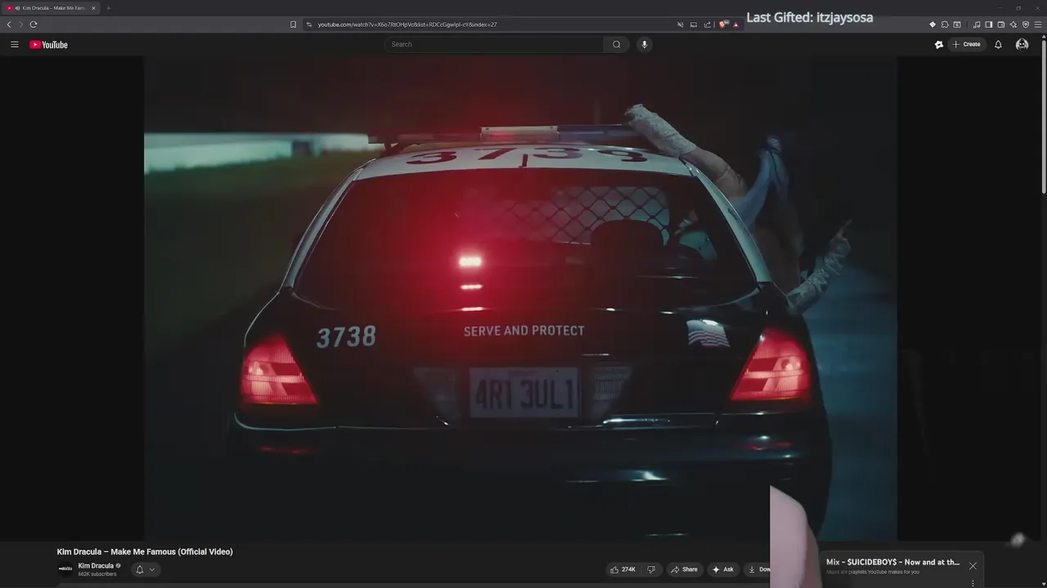Click the video player to pause

pos(521,297)
